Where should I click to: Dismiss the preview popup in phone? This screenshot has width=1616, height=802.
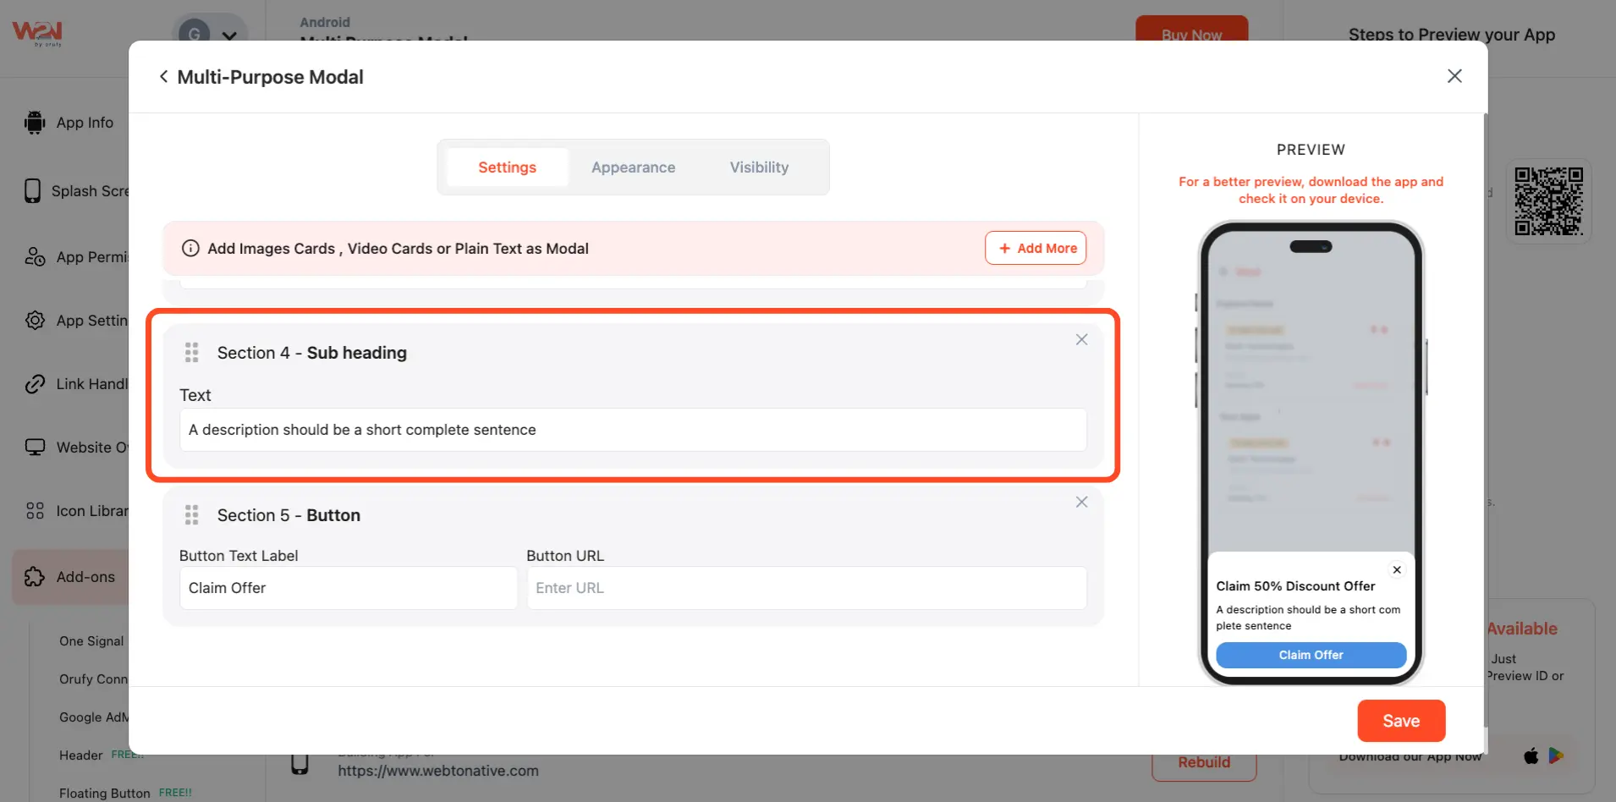(x=1396, y=570)
